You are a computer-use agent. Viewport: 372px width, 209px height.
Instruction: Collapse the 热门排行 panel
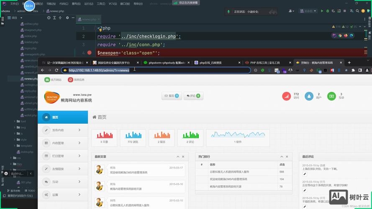coord(282,157)
